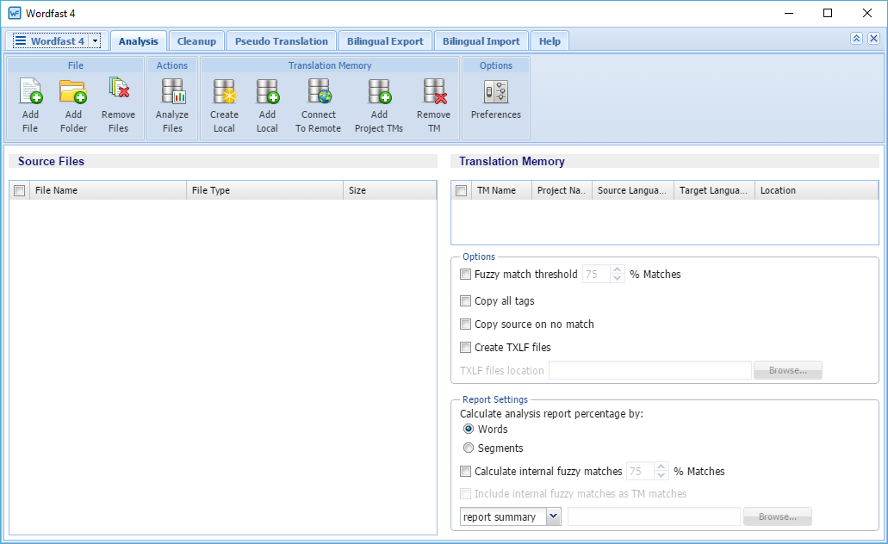The height and width of the screenshot is (544, 888).
Task: Expand the Wordfast 4 menu dropdown arrow
Action: (95, 40)
